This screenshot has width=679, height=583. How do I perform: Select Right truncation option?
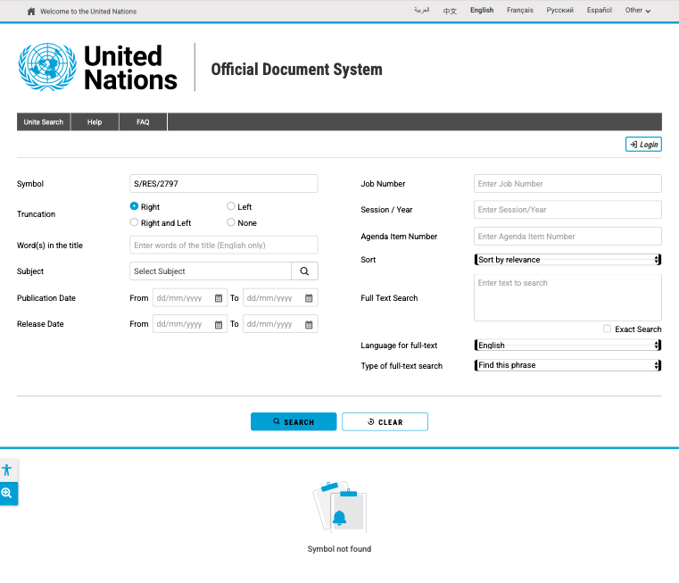[x=134, y=206]
